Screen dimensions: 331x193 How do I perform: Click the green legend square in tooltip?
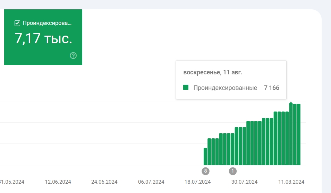[x=186, y=88]
